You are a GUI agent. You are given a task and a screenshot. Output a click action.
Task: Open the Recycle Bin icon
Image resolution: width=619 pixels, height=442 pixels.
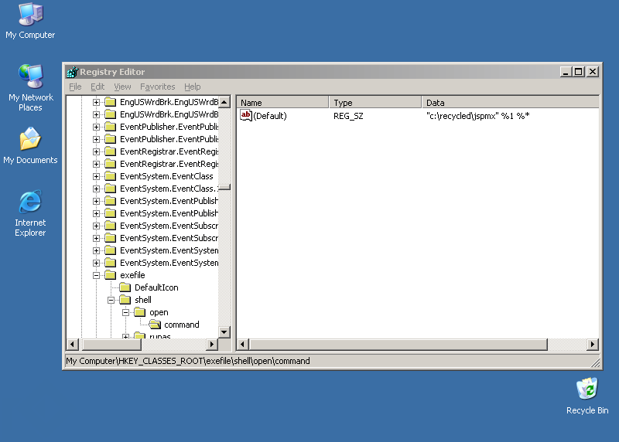(x=587, y=389)
